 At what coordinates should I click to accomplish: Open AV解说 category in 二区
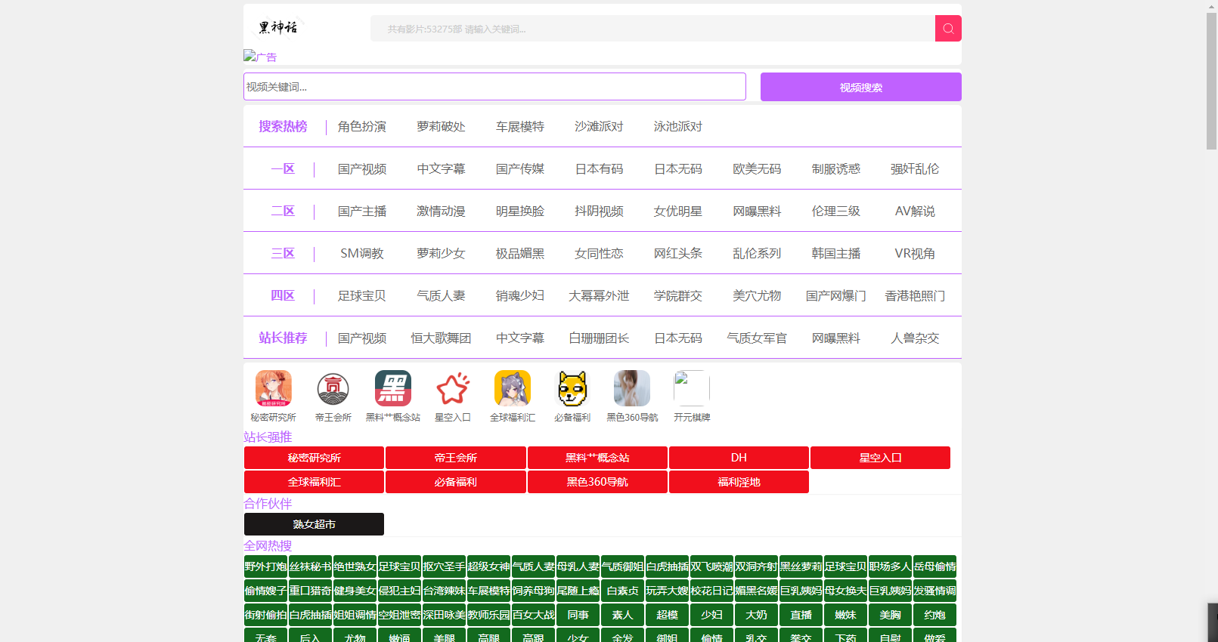[x=914, y=211]
